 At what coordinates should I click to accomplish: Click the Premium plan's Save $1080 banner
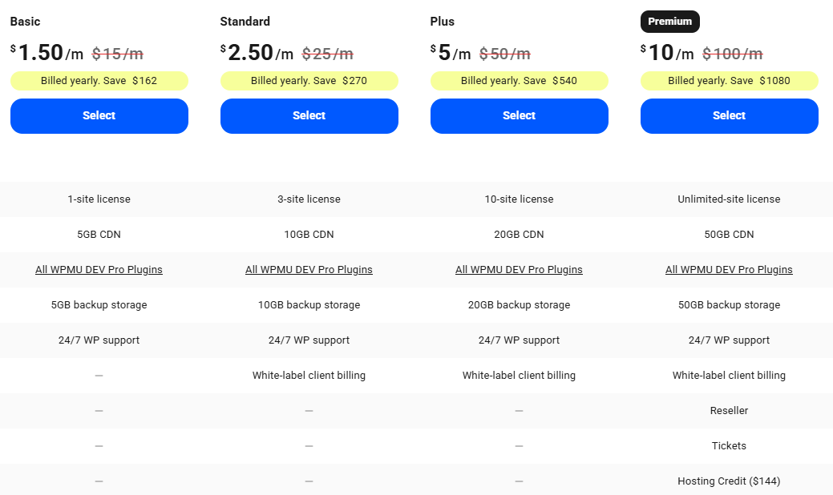729,81
